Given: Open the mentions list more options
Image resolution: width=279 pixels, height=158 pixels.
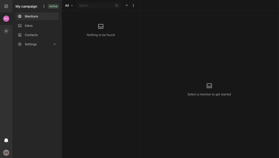Looking at the screenshot, I should click(133, 6).
